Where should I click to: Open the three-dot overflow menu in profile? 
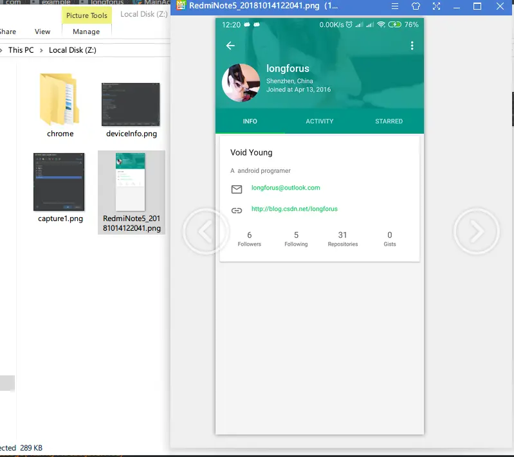[412, 46]
